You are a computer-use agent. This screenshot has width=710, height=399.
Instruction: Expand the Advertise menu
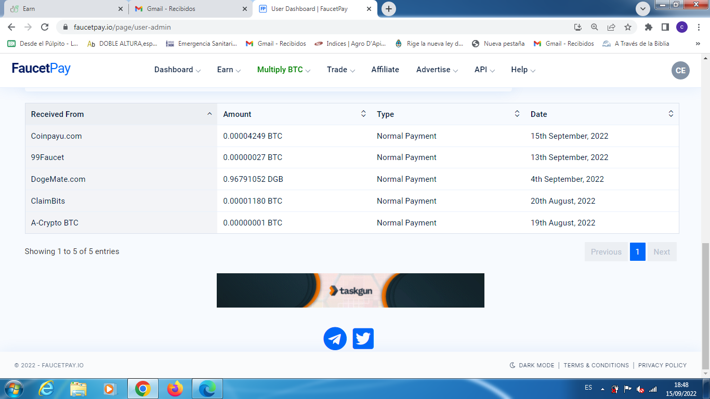(x=437, y=70)
